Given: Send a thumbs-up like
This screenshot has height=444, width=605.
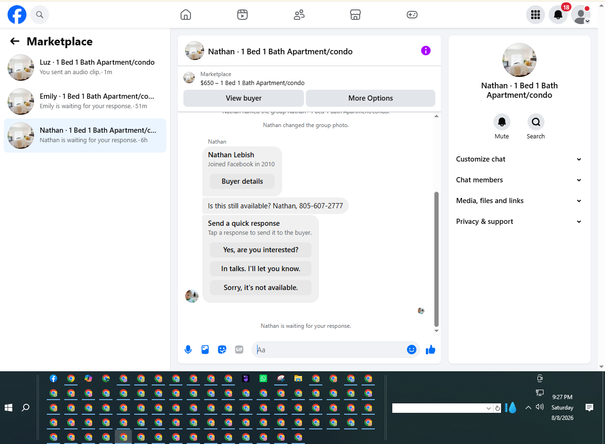Looking at the screenshot, I should (431, 350).
